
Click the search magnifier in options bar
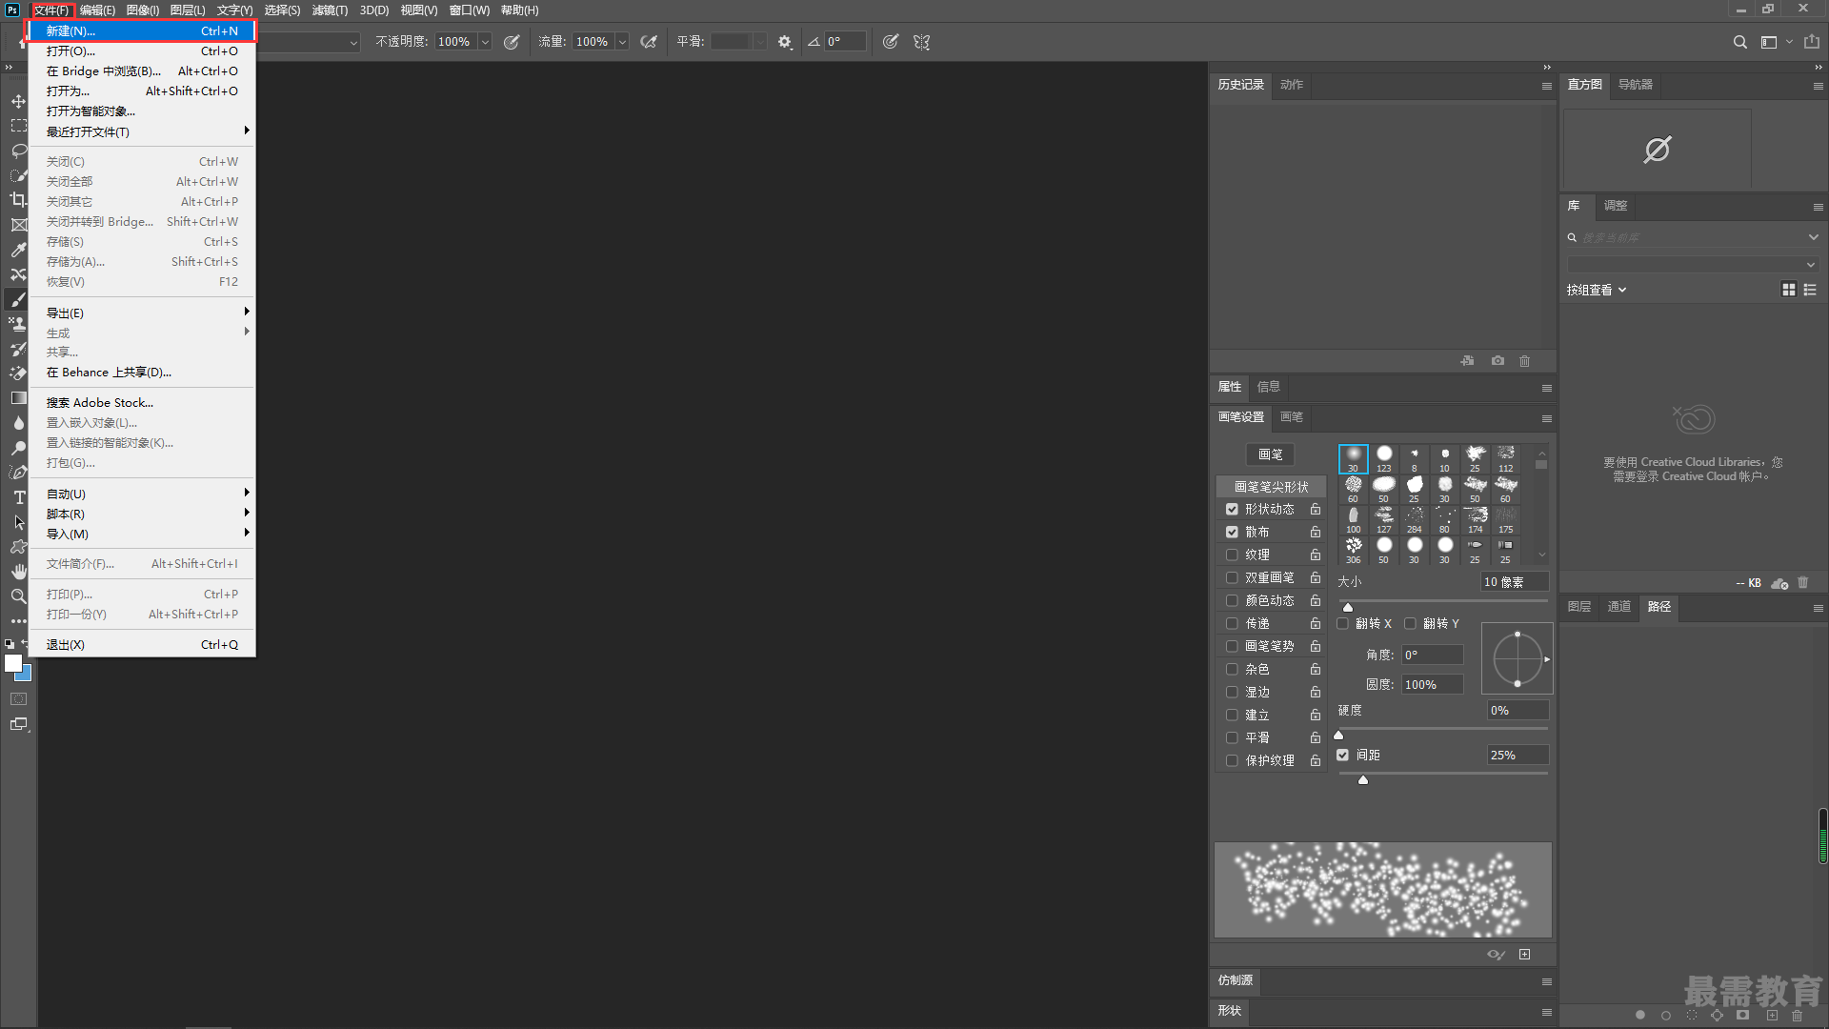(1739, 42)
